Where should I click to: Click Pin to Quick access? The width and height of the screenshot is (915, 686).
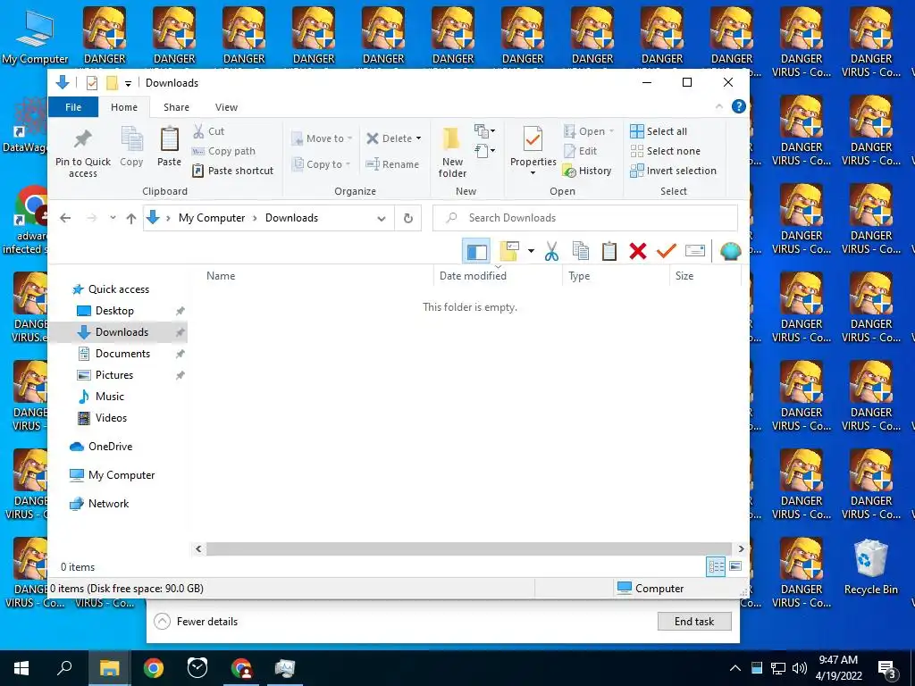pos(83,153)
